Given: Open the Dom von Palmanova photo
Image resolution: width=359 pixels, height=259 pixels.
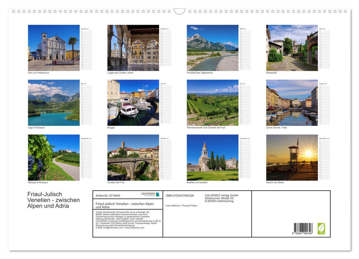Looking at the screenshot, I should coord(54,48).
